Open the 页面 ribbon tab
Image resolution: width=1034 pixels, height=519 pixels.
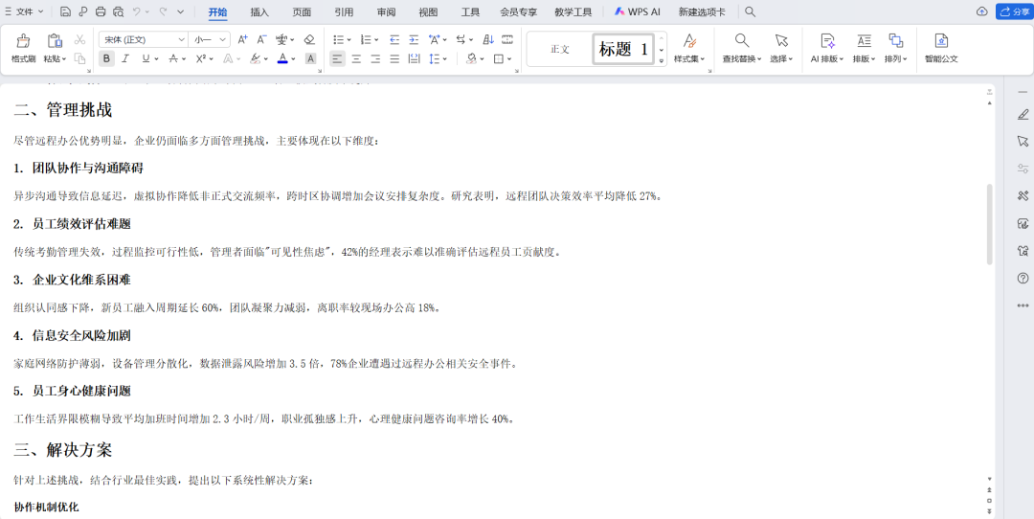pos(302,11)
